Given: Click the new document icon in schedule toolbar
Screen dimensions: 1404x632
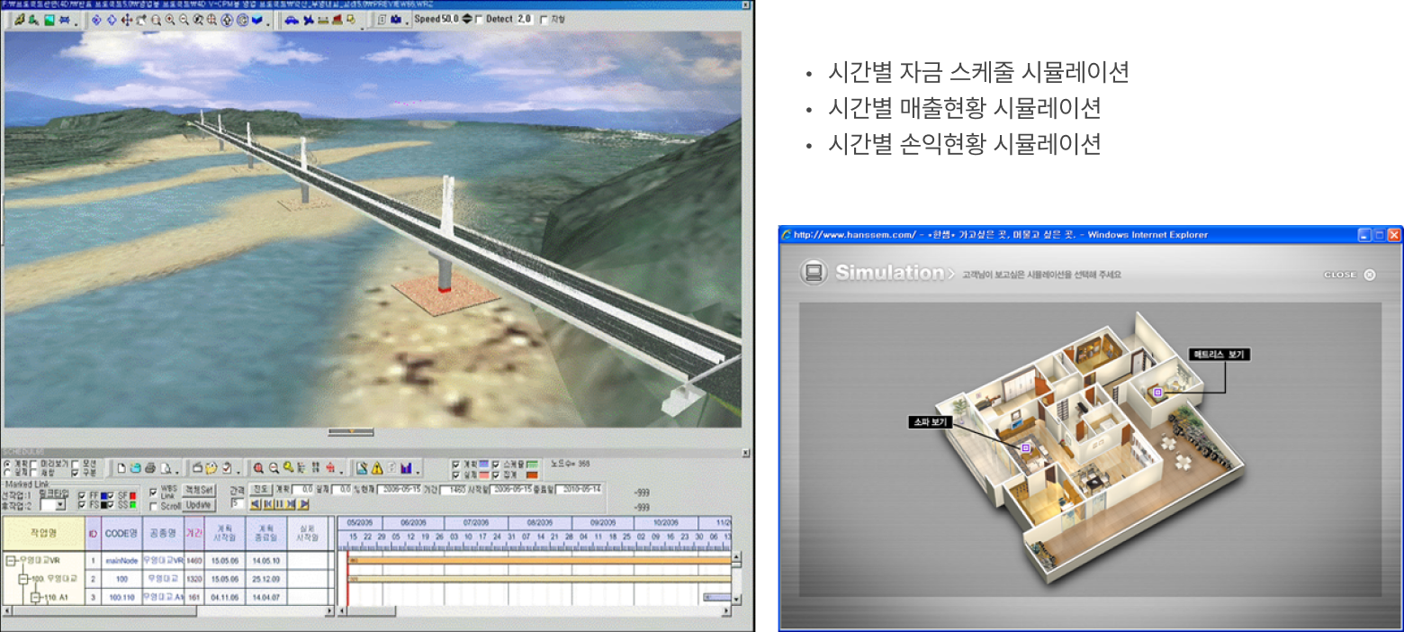Looking at the screenshot, I should (x=121, y=468).
